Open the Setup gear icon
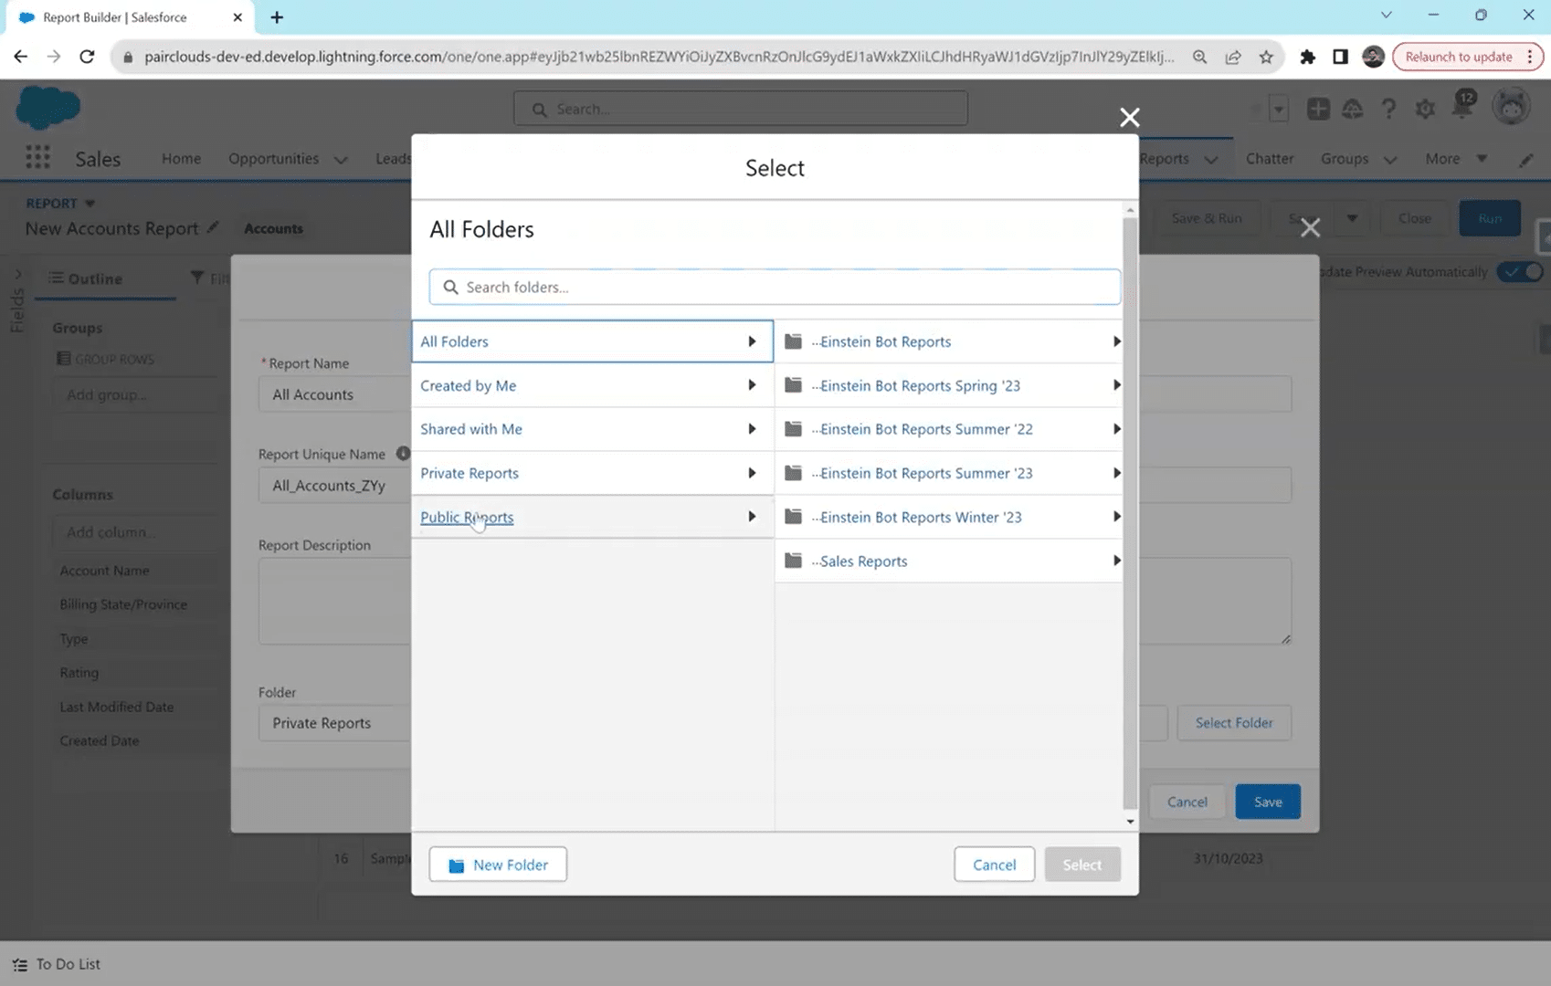 (1425, 109)
